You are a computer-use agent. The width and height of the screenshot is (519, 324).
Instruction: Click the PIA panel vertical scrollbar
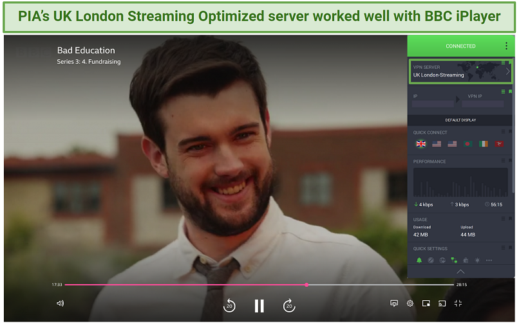pyautogui.click(x=513, y=125)
